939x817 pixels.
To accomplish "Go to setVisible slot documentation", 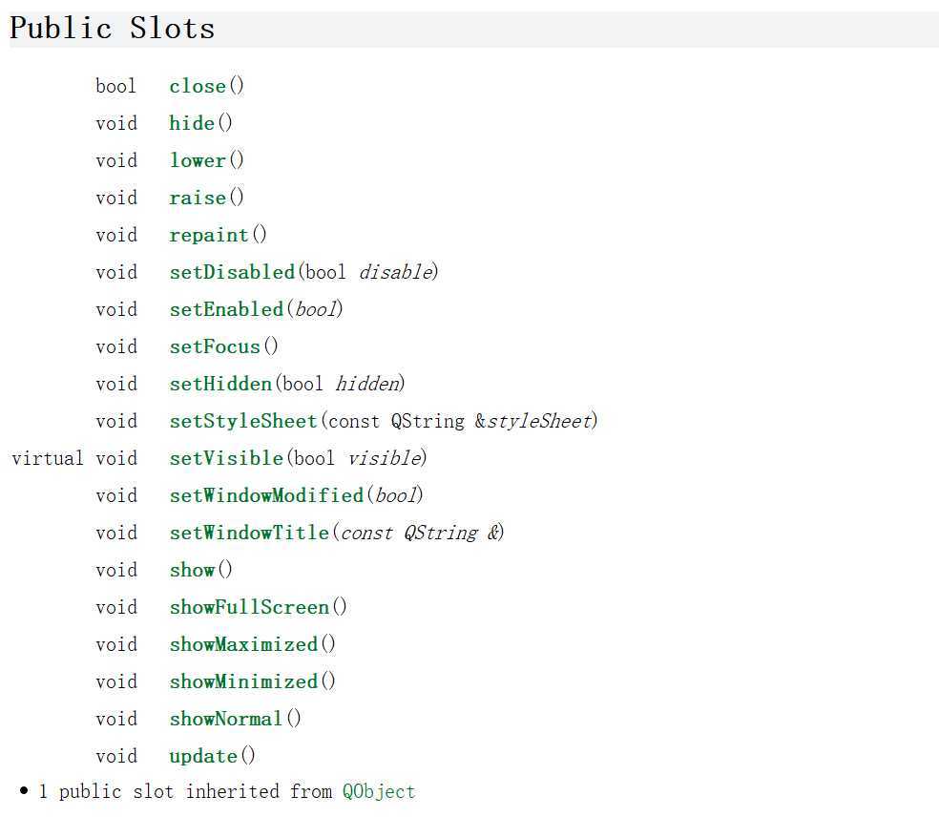I will click(226, 458).
